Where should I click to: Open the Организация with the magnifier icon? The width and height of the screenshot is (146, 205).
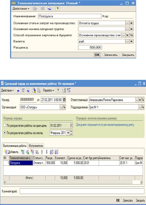tap(64, 107)
